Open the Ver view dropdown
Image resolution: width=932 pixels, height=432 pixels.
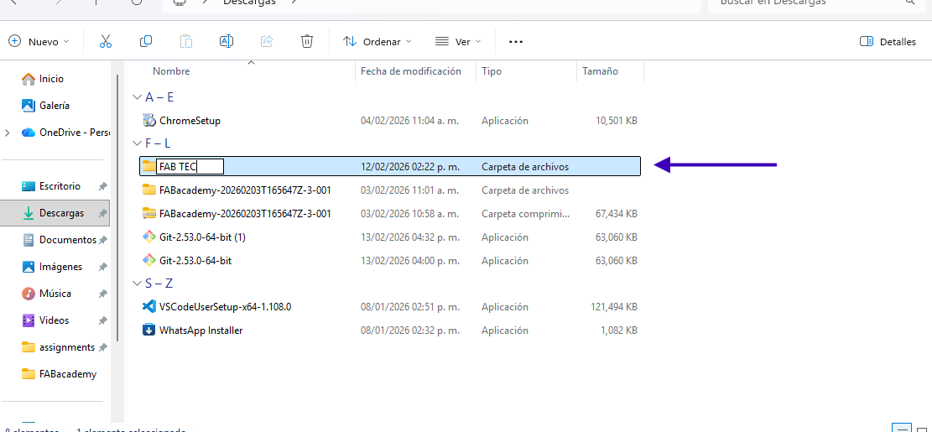(x=458, y=42)
